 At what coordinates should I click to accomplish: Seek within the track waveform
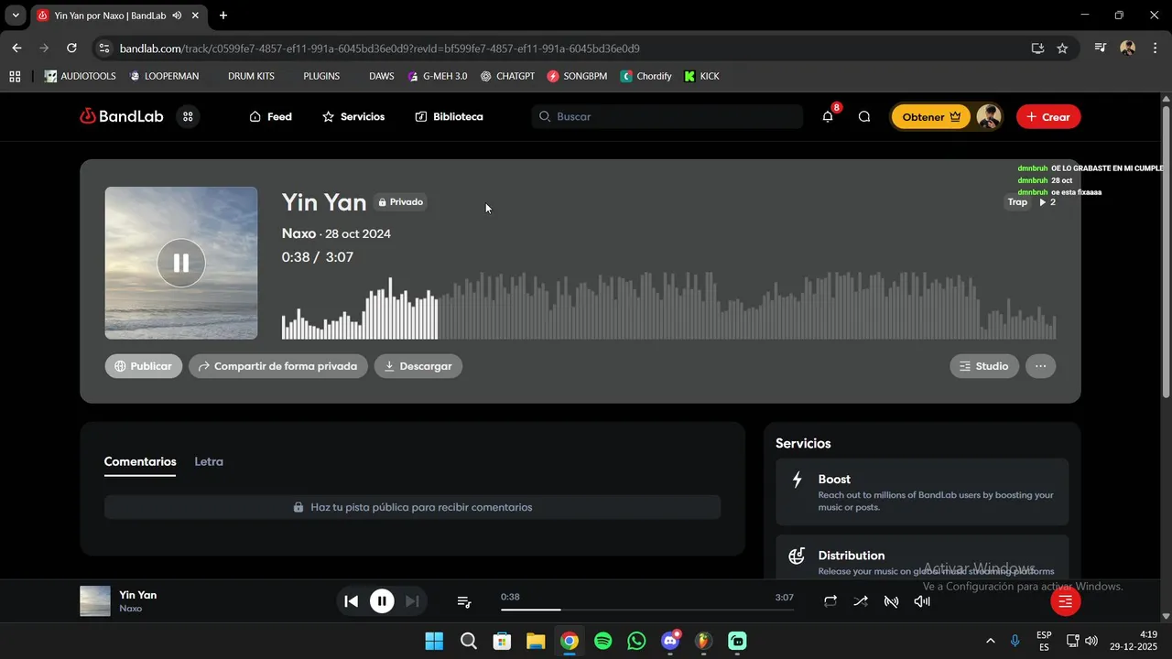coord(668,307)
